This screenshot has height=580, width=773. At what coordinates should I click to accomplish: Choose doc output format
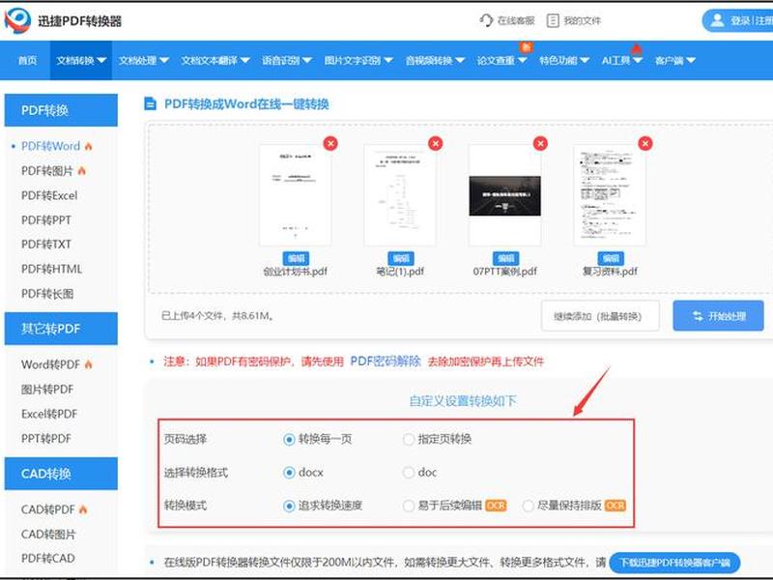pos(408,473)
